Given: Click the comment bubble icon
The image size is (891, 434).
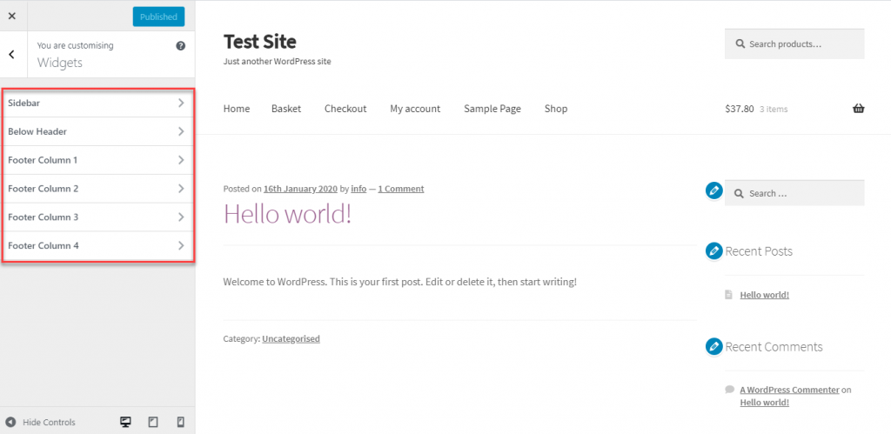Looking at the screenshot, I should click(730, 390).
